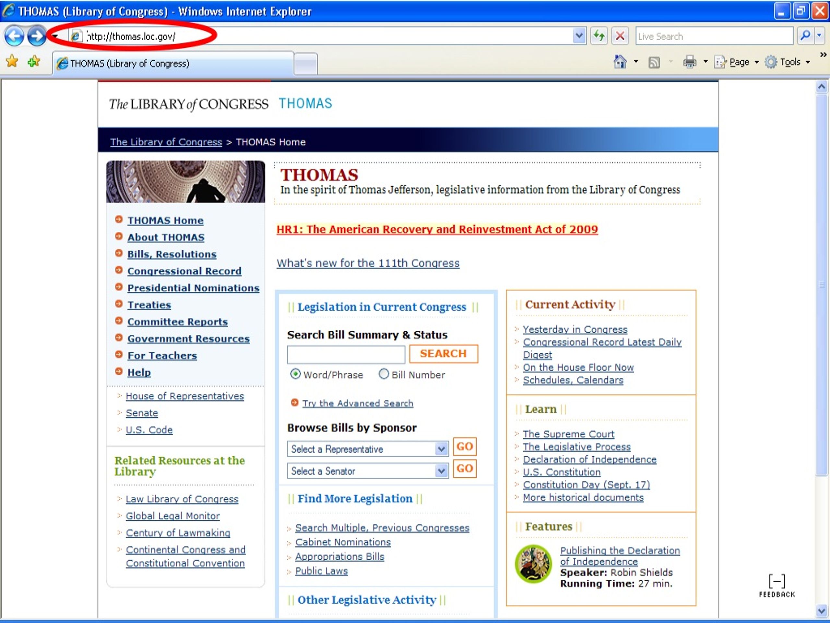Click the Refresh page icon
Image resolution: width=830 pixels, height=623 pixels.
click(599, 36)
